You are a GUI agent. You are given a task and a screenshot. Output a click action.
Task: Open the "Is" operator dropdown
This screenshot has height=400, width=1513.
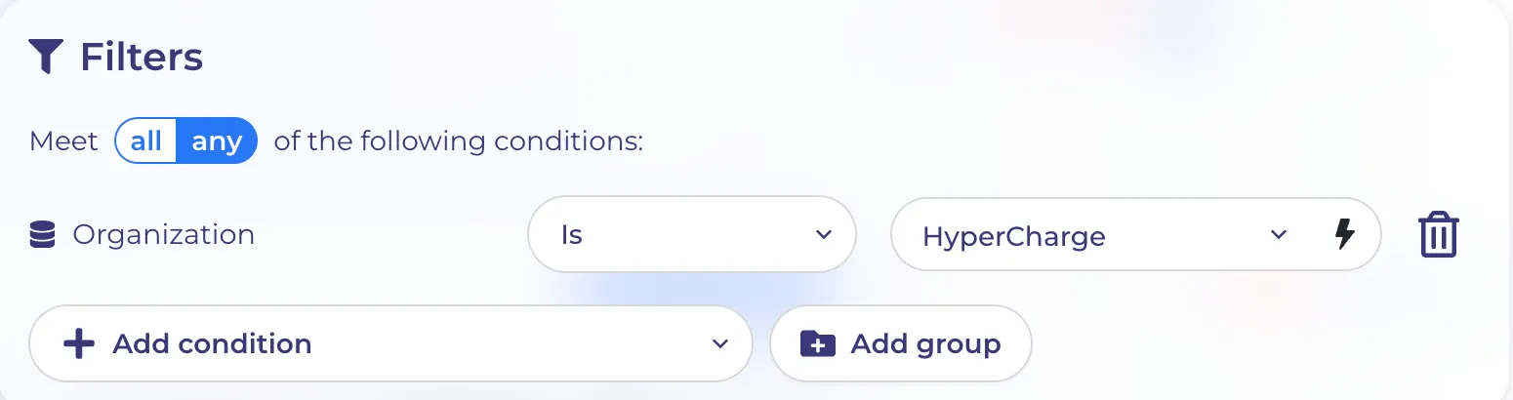[x=692, y=234]
